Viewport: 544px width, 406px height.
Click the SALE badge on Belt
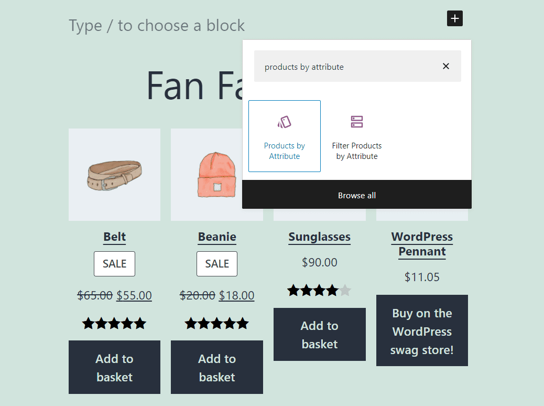[x=114, y=263]
